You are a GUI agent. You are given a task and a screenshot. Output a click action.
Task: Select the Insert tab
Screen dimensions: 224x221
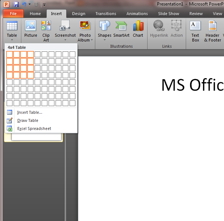pyautogui.click(x=56, y=14)
